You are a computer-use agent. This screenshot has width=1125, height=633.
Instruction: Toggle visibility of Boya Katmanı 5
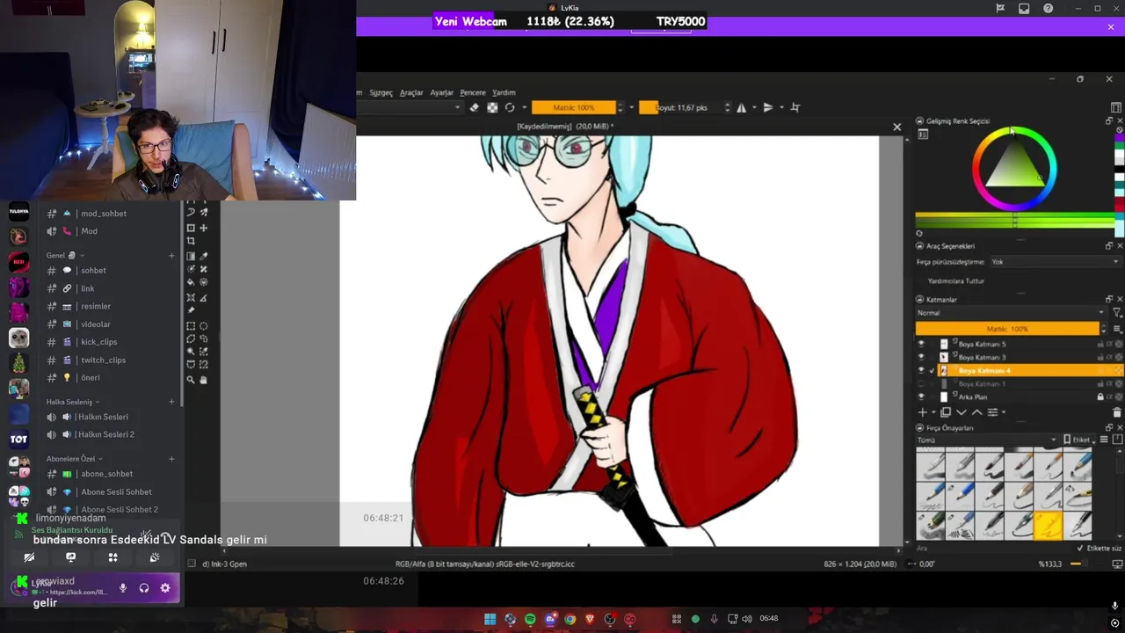[x=921, y=344]
